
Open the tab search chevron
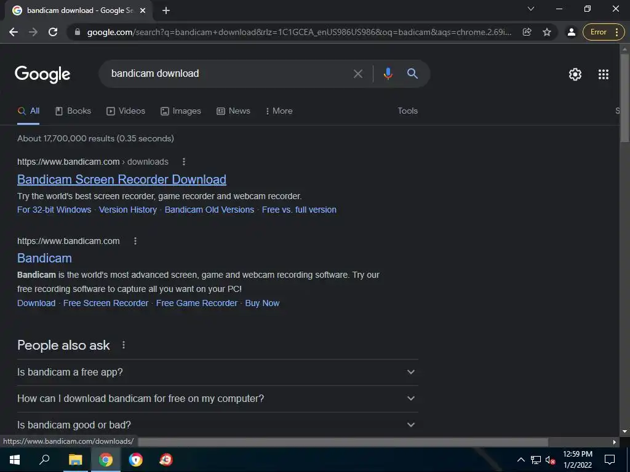531,9
